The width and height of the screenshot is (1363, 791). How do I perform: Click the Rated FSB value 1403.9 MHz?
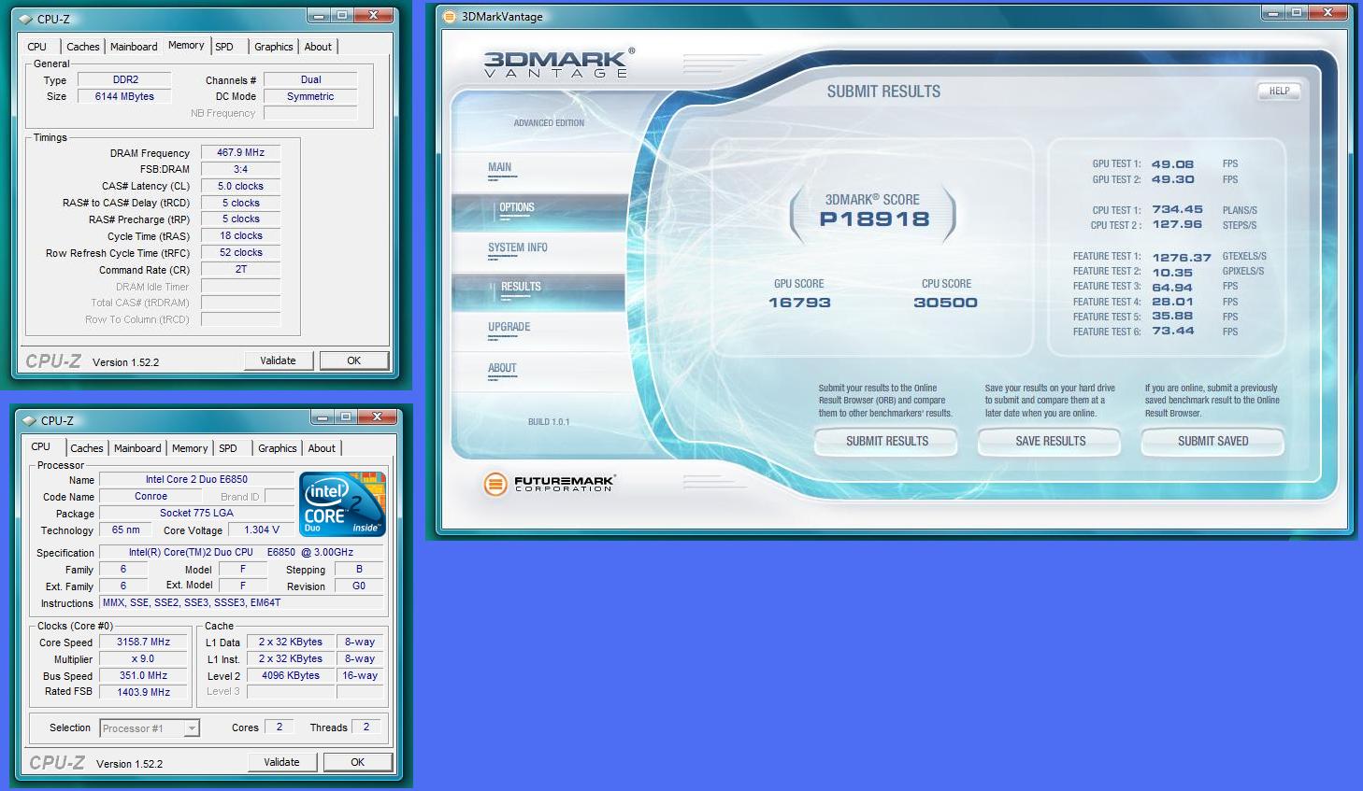pyautogui.click(x=143, y=692)
